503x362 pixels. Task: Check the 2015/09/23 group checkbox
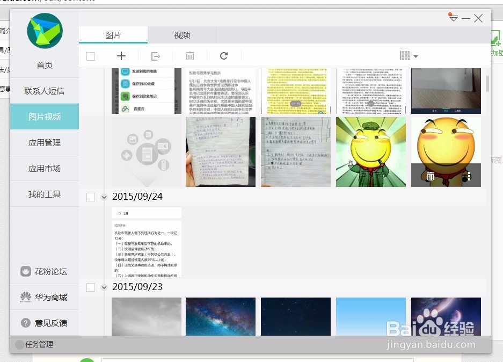91,287
